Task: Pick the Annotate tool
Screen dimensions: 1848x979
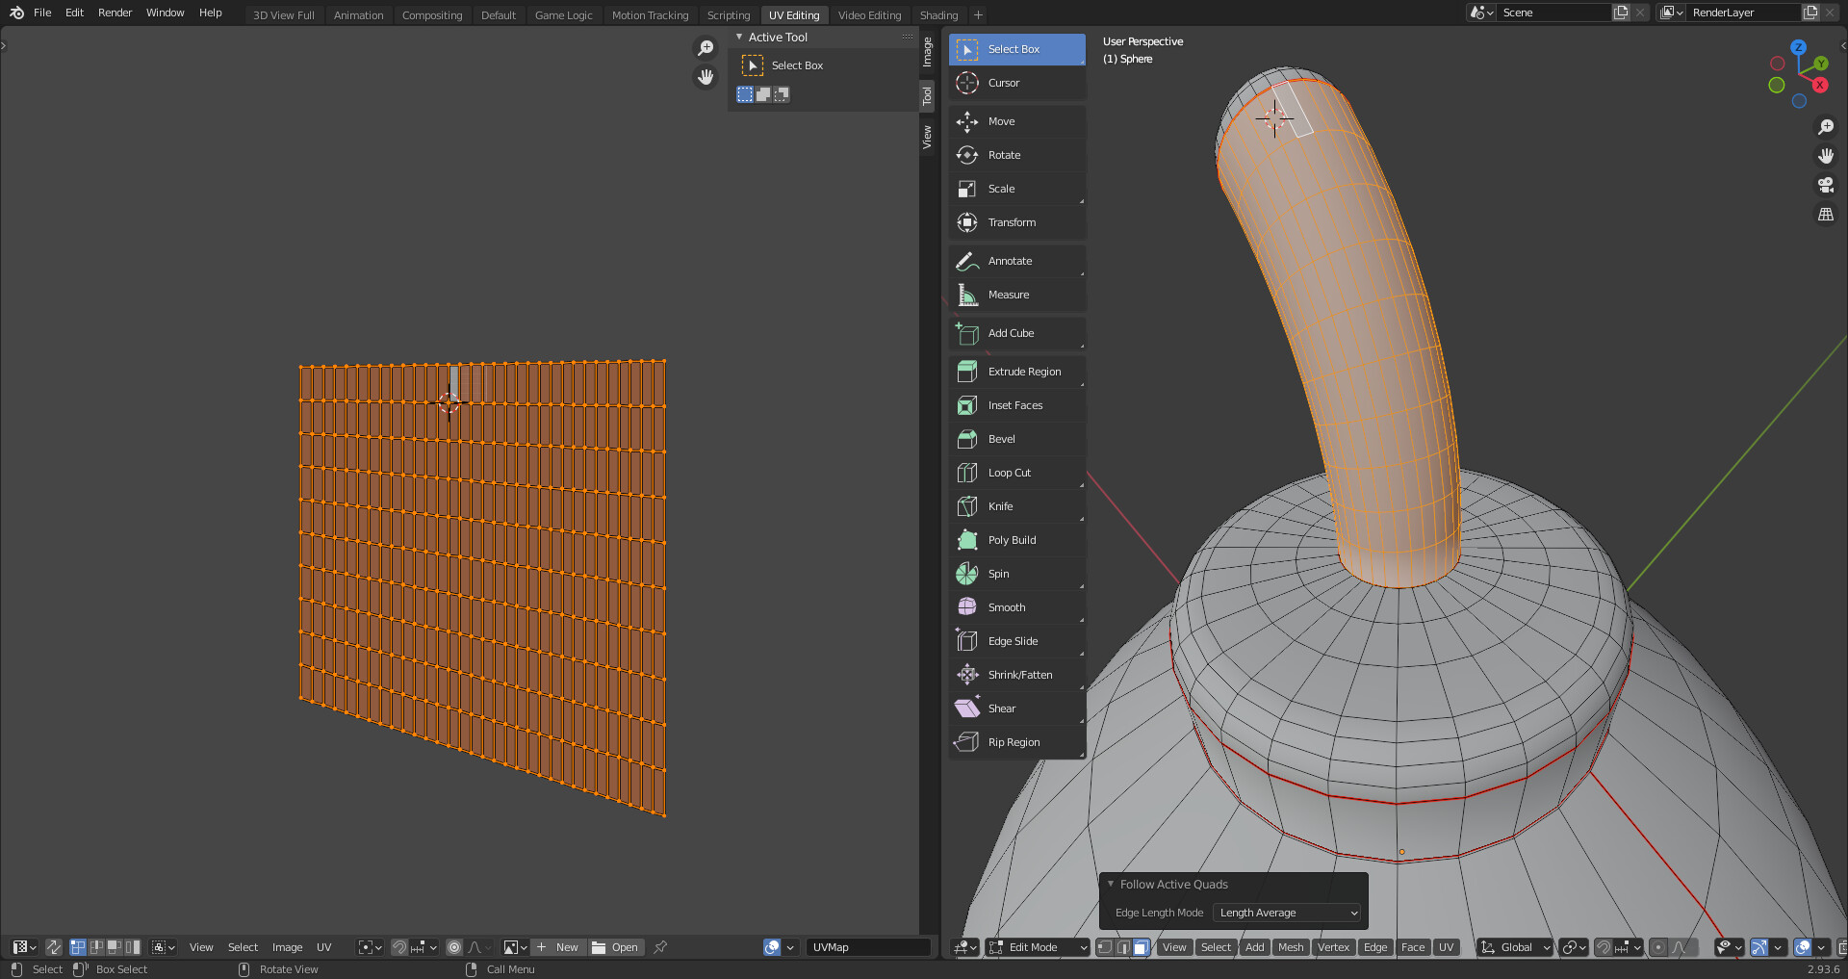Action: point(1016,261)
